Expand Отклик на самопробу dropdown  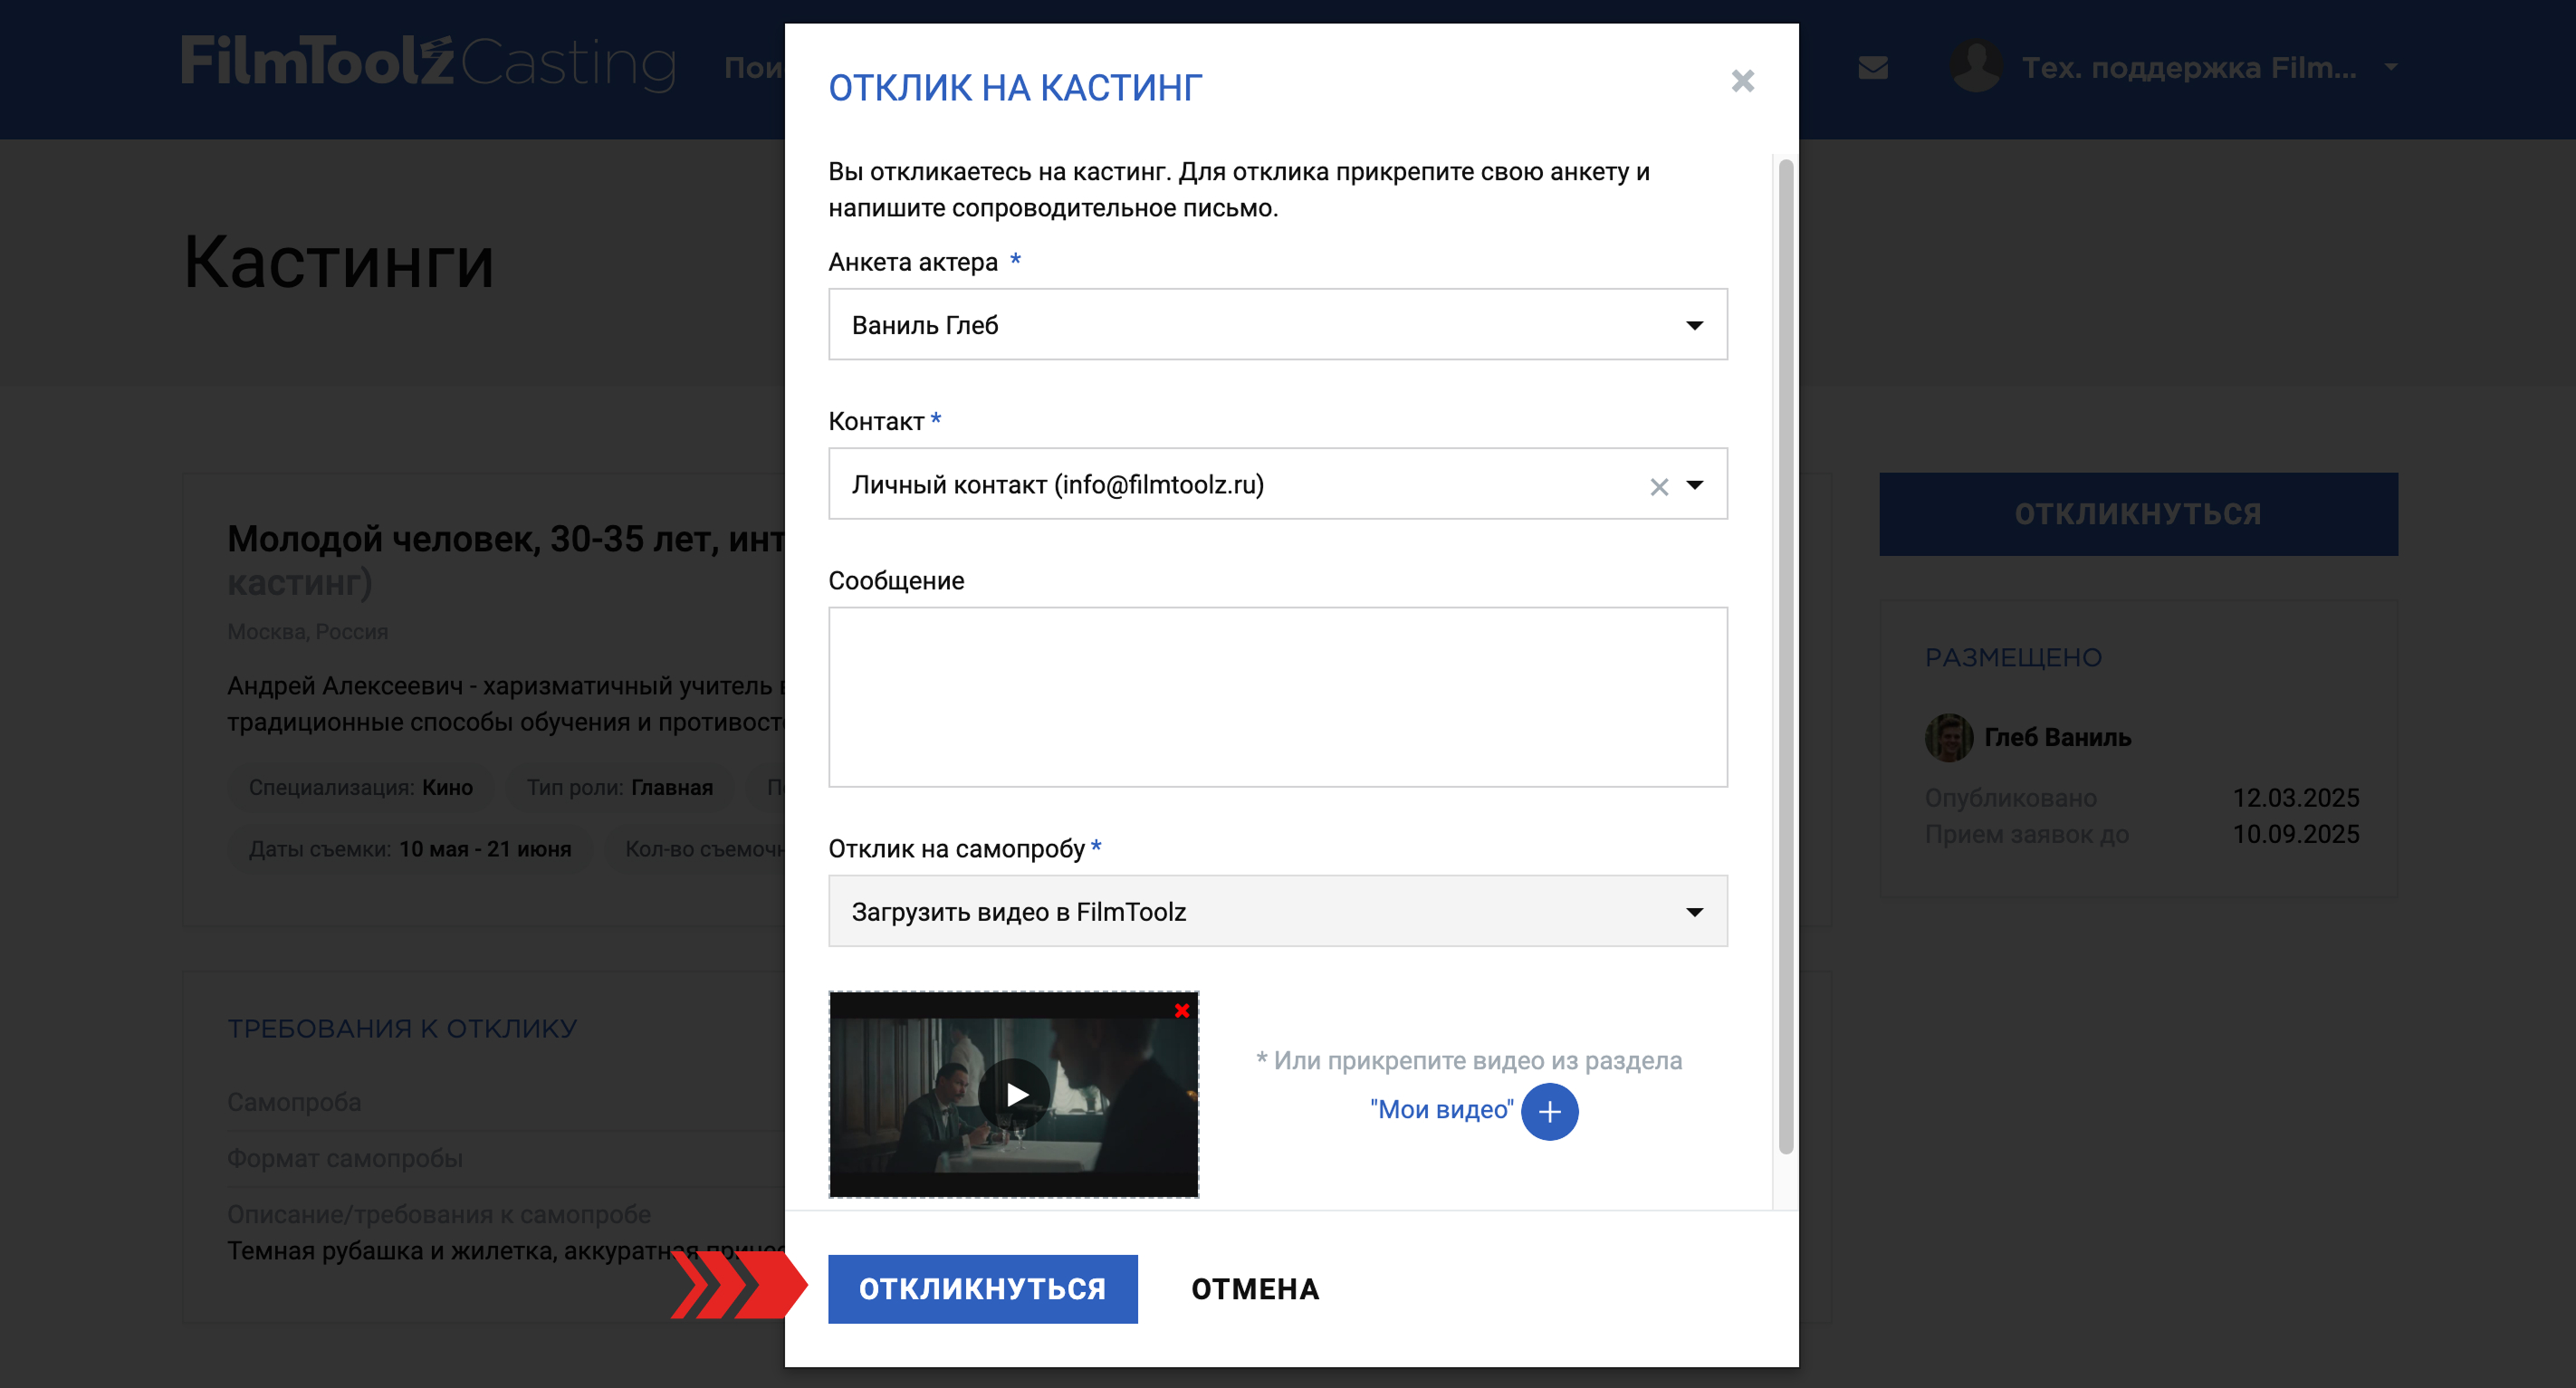coord(1694,912)
